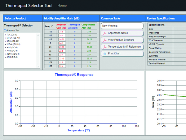Image resolution: width=186 pixels, height=140 pixels.
Task: Click the Select a Product panel header
Action: [23, 18]
